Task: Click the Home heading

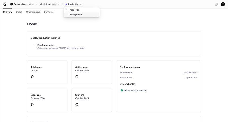Action: pos(32,24)
